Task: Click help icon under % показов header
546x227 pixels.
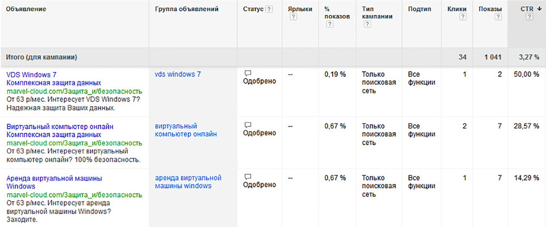Action: [x=330, y=24]
